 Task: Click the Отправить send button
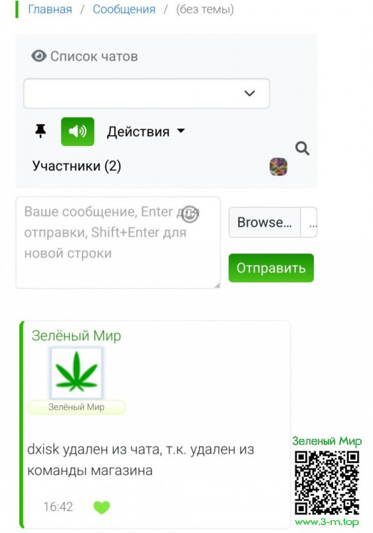coord(271,268)
